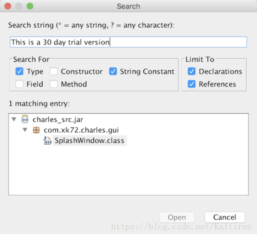Uncheck the Declarations checkbox
The width and height of the screenshot is (257, 236).
pyautogui.click(x=192, y=71)
